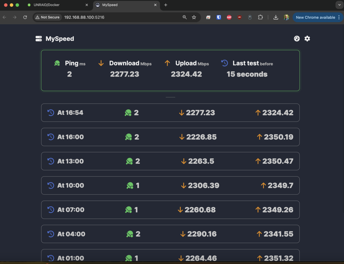The image size is (344, 264).
Task: Open MySpeed settings gear icon
Action: pos(307,38)
